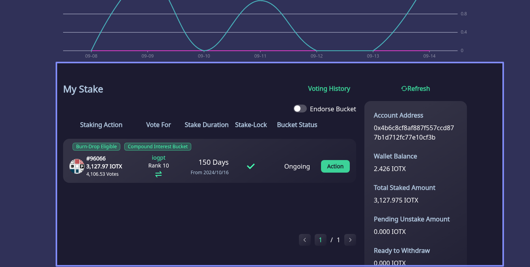Viewport: 530px width, 267px height.
Task: Click the Bucket Status column header
Action: [297, 125]
